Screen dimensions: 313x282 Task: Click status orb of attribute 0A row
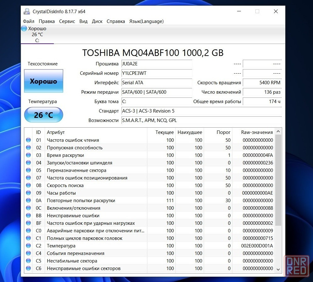tap(28, 200)
